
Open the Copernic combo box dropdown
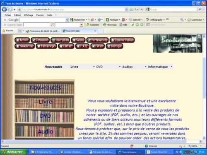[x=82, y=25]
